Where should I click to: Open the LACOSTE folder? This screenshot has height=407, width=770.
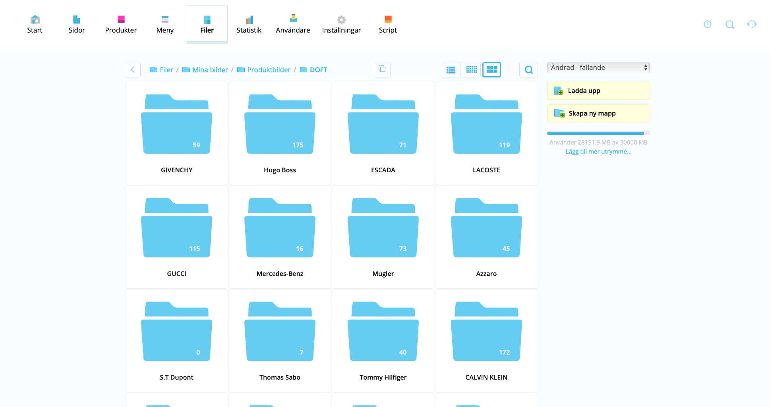pos(487,133)
